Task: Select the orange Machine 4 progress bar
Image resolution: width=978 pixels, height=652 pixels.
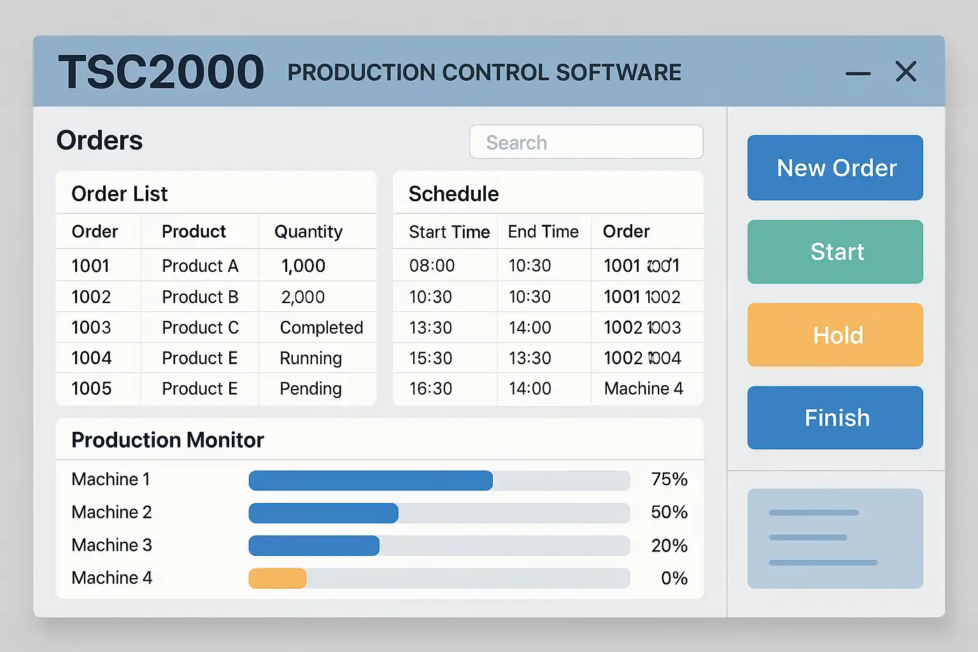Action: 439,578
